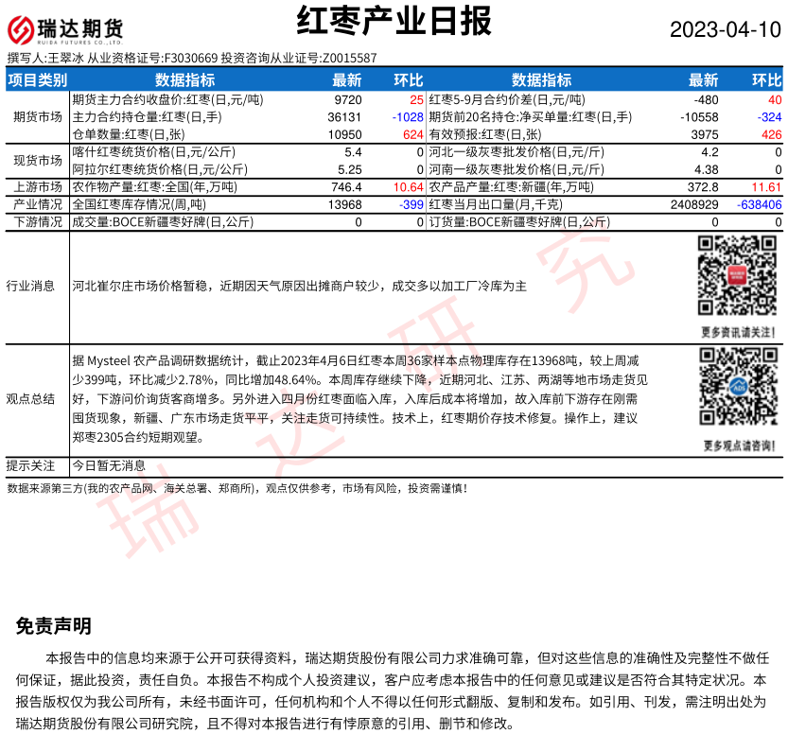Click the 现货市场 category cell
This screenshot has width=788, height=734.
(38, 161)
